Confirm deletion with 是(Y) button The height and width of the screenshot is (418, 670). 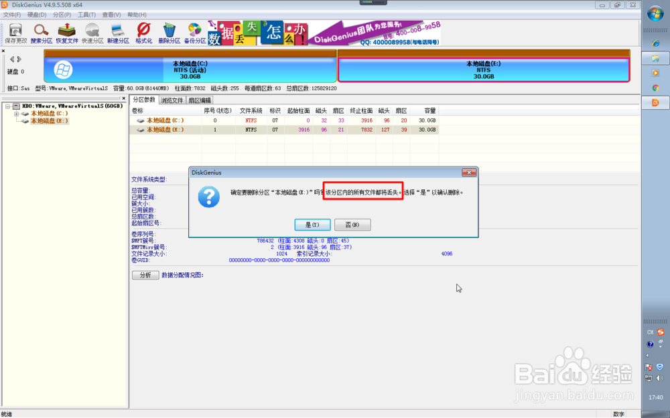point(312,225)
